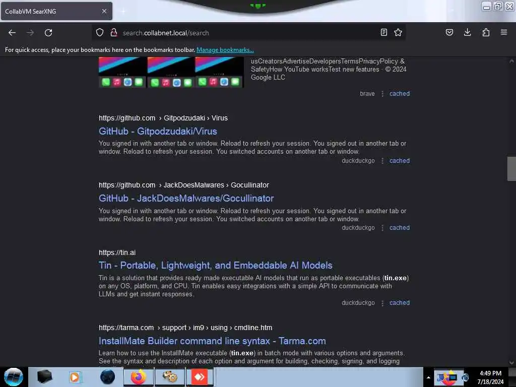The width and height of the screenshot is (516, 387).
Task: Click the forward navigation arrow
Action: pyautogui.click(x=30, y=33)
